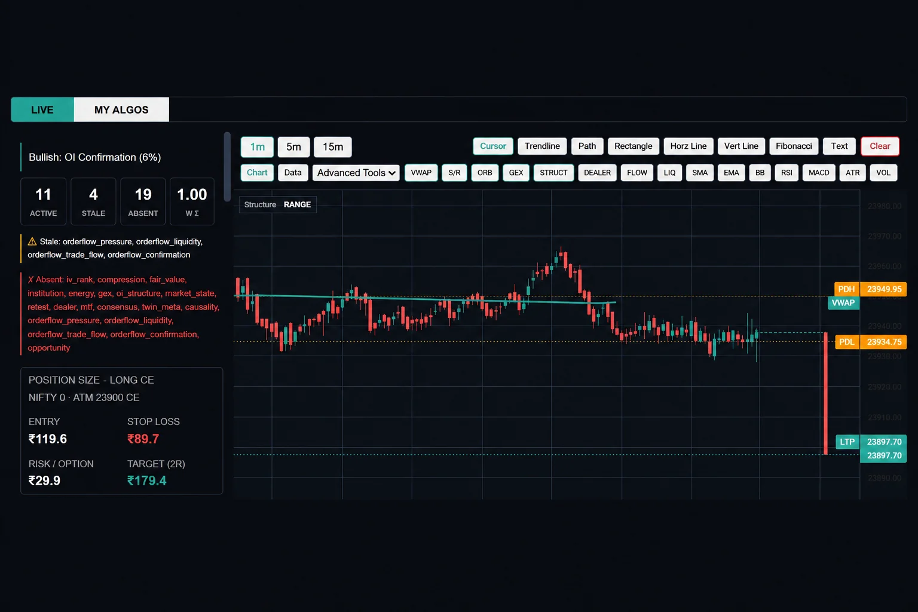Open the MY ALGOS tab
This screenshot has width=918, height=612.
coord(121,110)
